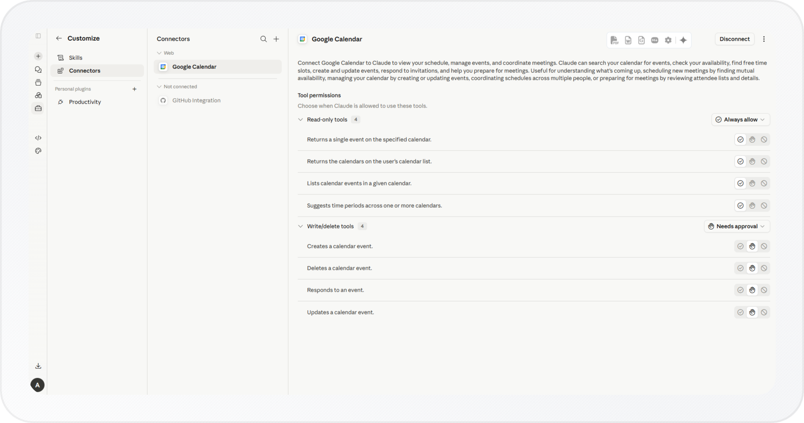
Task: Click the 'Personal plugins' label
Action: (73, 89)
